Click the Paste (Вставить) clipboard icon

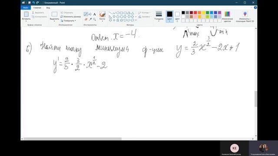pyautogui.click(x=26, y=14)
